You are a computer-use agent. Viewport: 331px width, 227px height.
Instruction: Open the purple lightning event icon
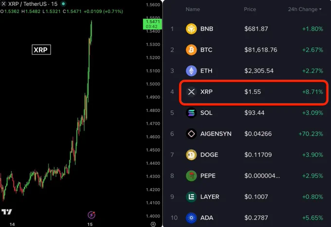pos(92,215)
